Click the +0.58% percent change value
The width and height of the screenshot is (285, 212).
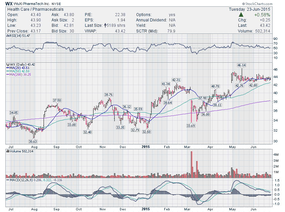(x=262, y=15)
